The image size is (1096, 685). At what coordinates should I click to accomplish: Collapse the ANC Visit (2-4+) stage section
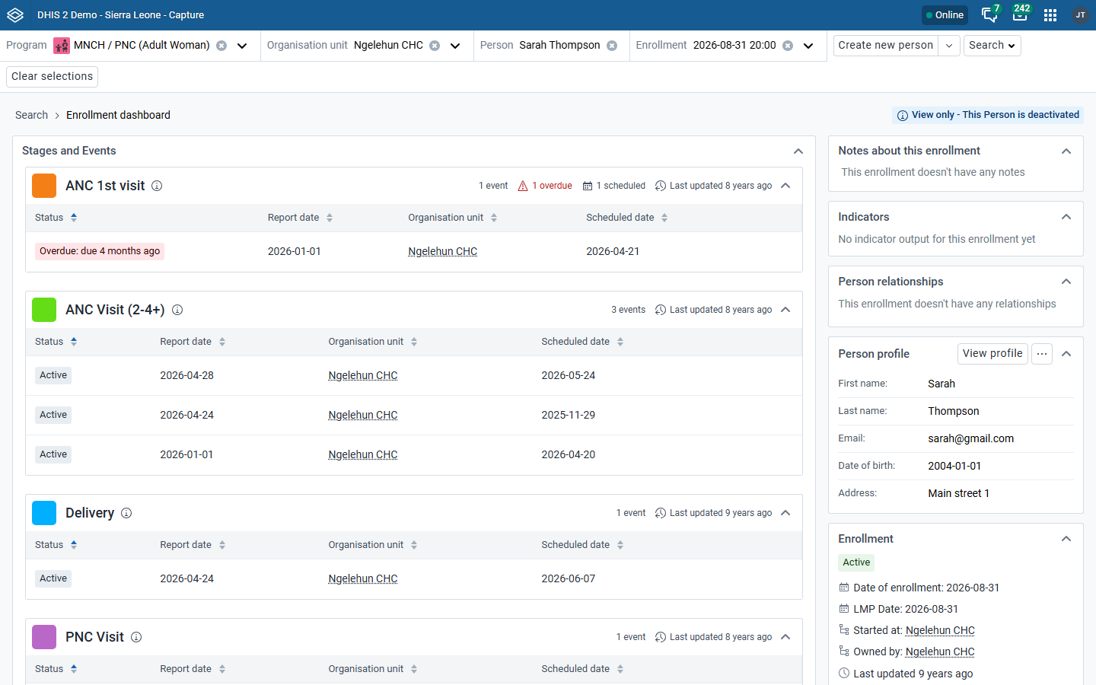pyautogui.click(x=786, y=310)
